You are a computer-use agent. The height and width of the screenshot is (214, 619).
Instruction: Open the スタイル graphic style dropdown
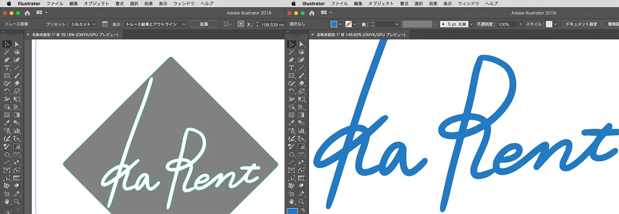(556, 24)
